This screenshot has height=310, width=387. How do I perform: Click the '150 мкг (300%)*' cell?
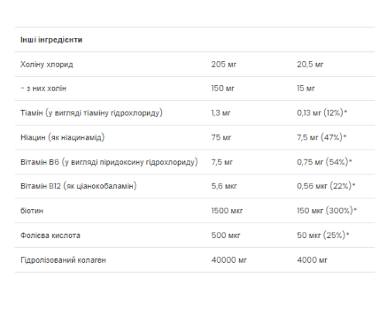tap(327, 211)
